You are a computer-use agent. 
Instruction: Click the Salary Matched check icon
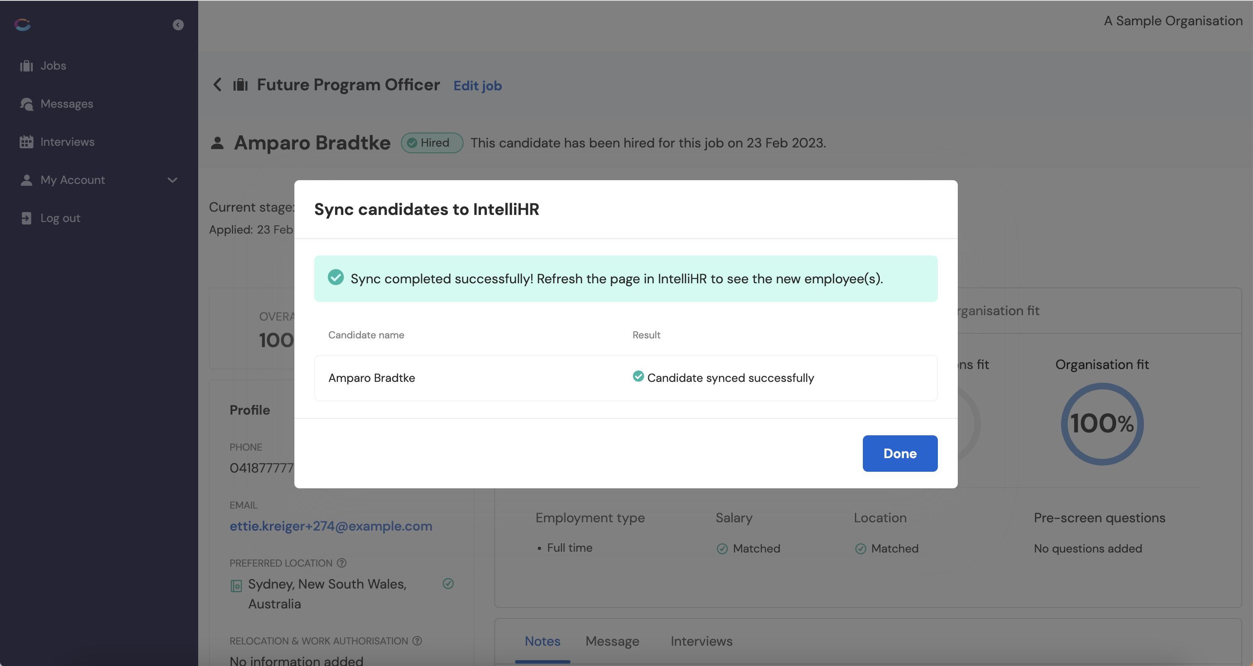[x=722, y=549]
